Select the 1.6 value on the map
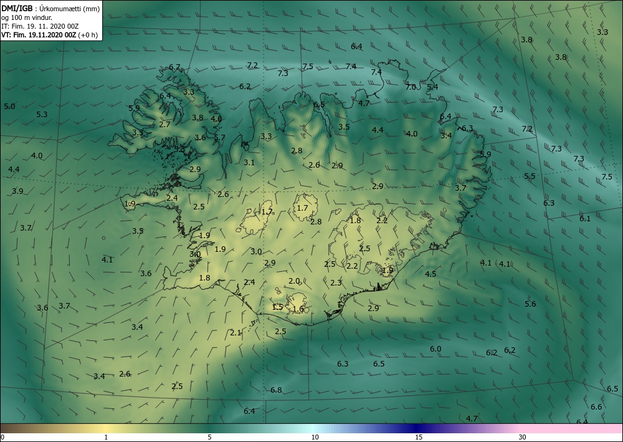Viewport: 623px width, 442px height. pyautogui.click(x=298, y=309)
